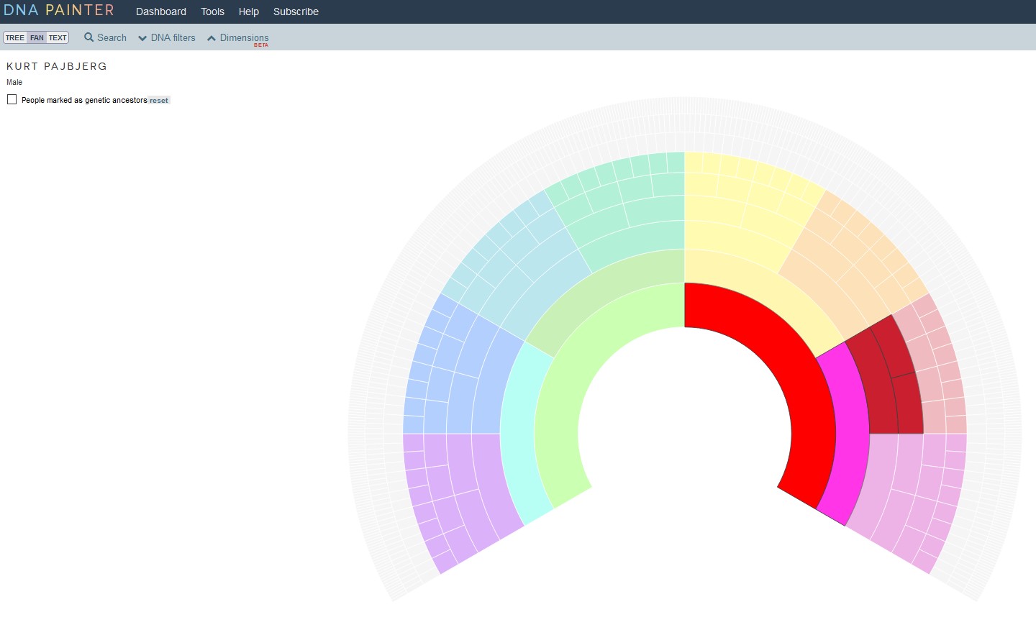1036x630 pixels.
Task: Select the light green inner fan segment
Action: point(576,360)
